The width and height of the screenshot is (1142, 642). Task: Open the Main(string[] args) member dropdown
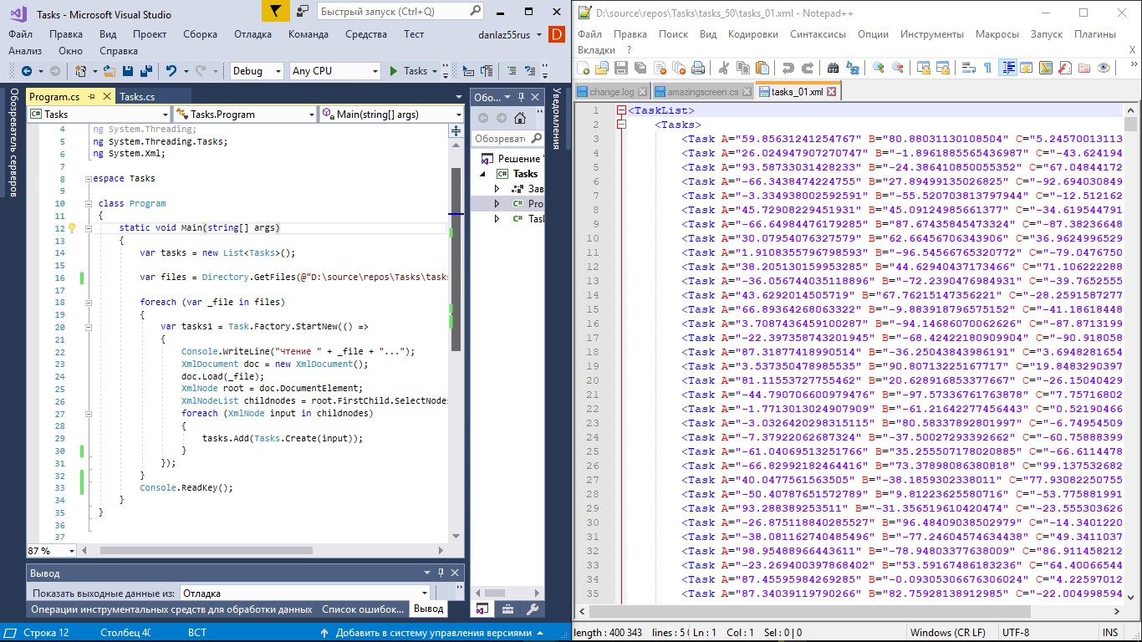pyautogui.click(x=391, y=115)
